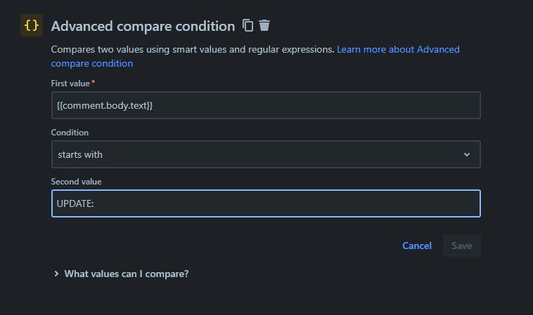Expand the chevron beside 'What values can I compare?'
The height and width of the screenshot is (315, 533).
(x=56, y=274)
